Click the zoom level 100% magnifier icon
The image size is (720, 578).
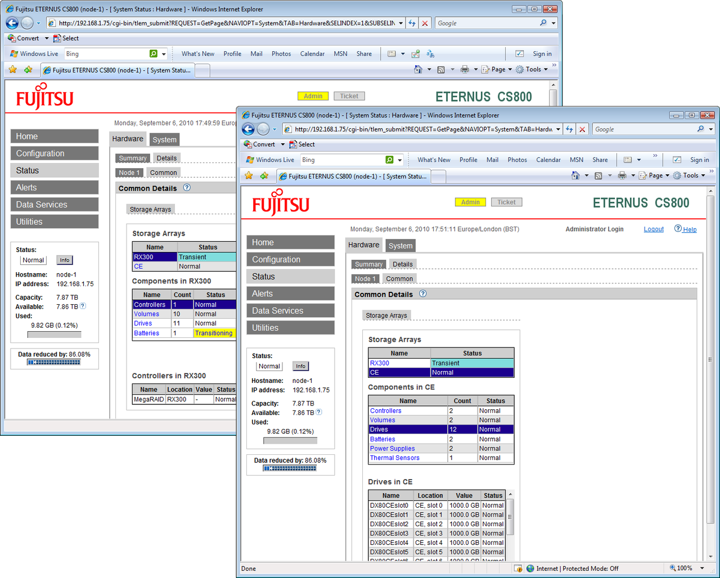(x=673, y=568)
